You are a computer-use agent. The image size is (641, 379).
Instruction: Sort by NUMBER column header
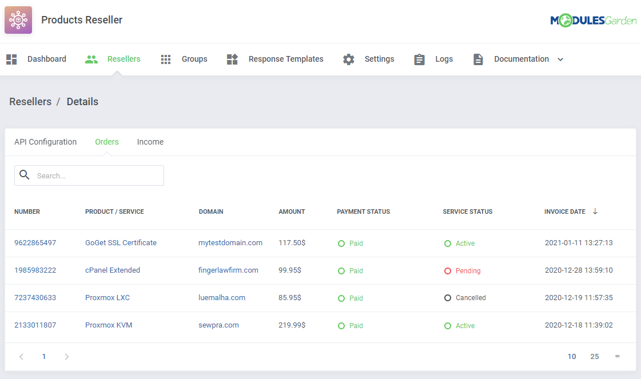[27, 212]
